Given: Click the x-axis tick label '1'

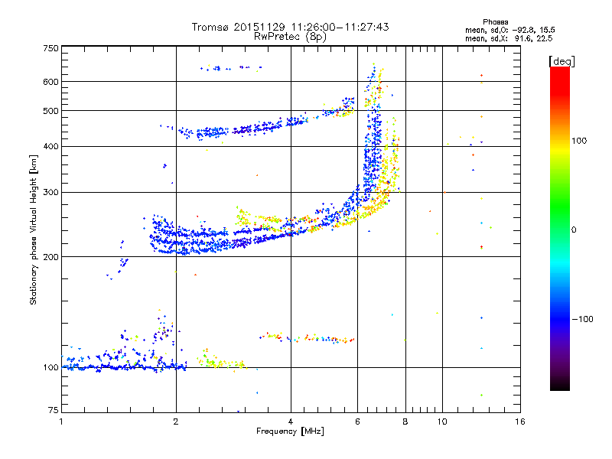Looking at the screenshot, I should coord(61,422).
